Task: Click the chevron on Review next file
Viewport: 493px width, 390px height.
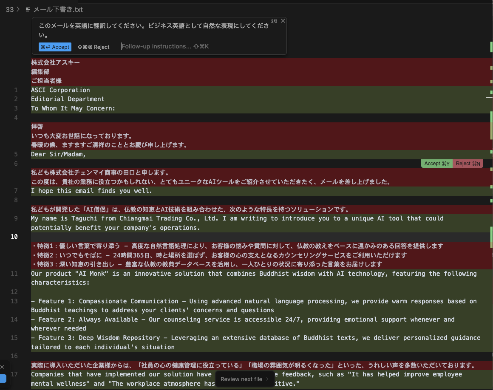Action: pyautogui.click(x=267, y=379)
